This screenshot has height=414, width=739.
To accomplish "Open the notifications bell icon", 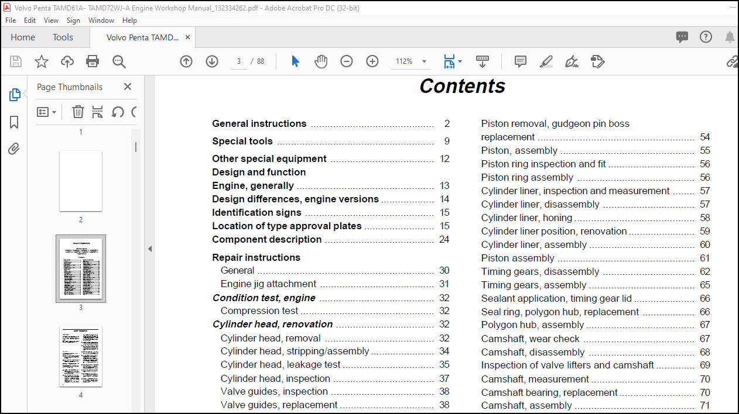I will (730, 37).
